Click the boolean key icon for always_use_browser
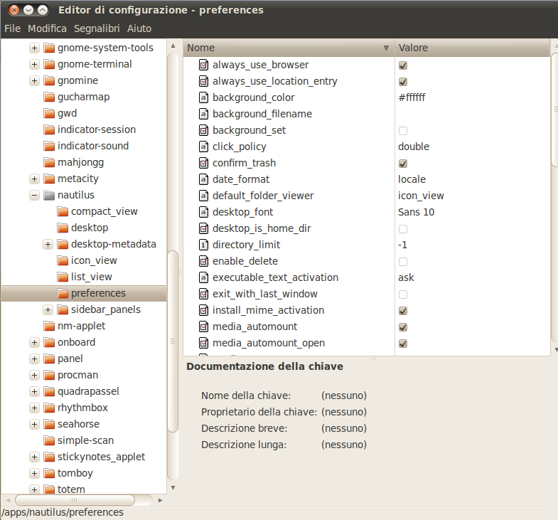This screenshot has width=558, height=520. click(x=203, y=65)
